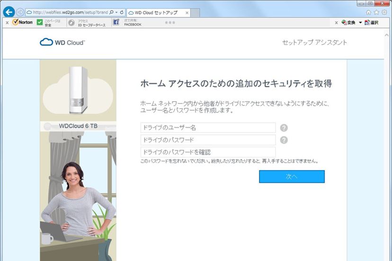Close the 変換 toolbar with its X
Image resolution: width=392 pixels, height=261 pixels.
pyautogui.click(x=336, y=23)
